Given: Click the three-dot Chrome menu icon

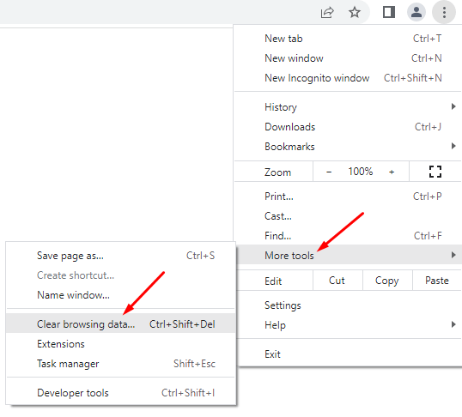Looking at the screenshot, I should pos(444,12).
